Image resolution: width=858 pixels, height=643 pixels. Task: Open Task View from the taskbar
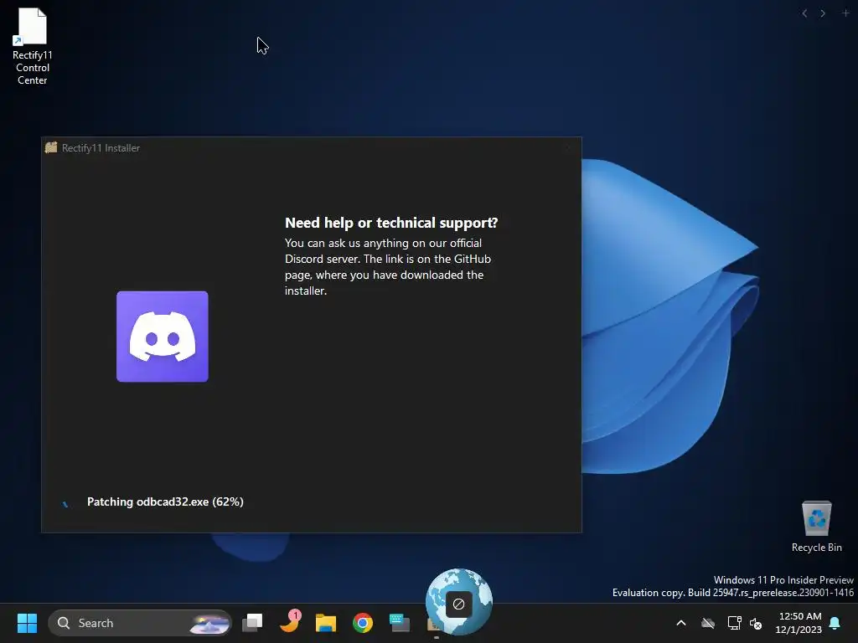coord(252,623)
